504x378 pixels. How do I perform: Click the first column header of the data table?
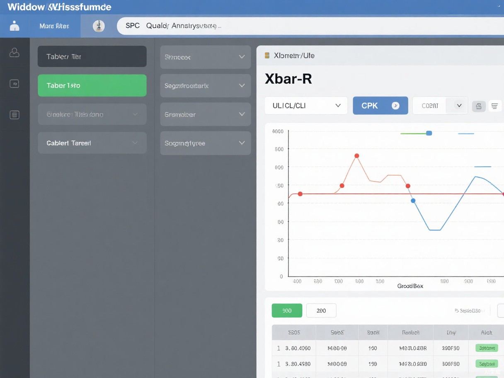(294, 332)
